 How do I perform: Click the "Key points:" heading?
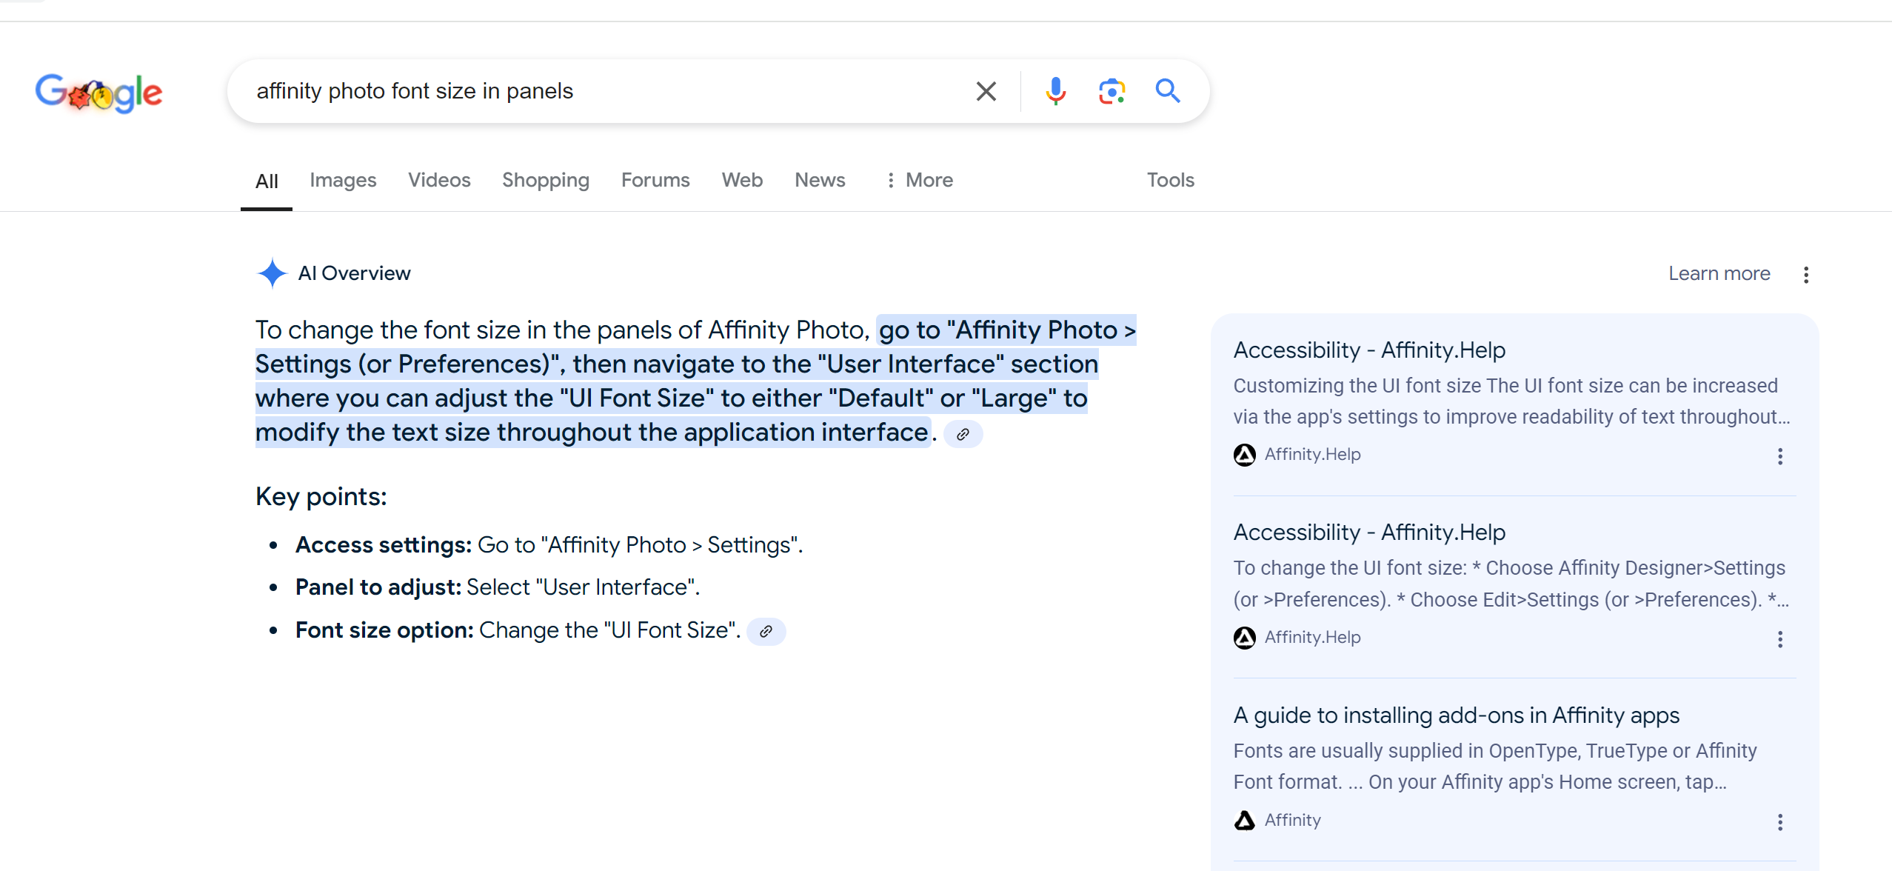321,496
